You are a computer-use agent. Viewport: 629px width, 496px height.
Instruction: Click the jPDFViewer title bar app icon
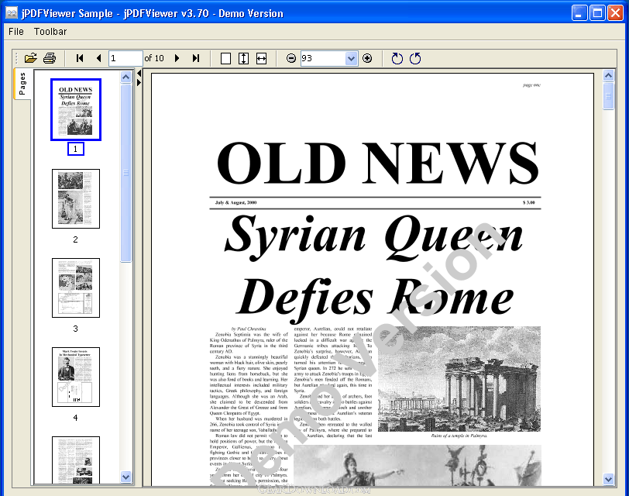(11, 13)
